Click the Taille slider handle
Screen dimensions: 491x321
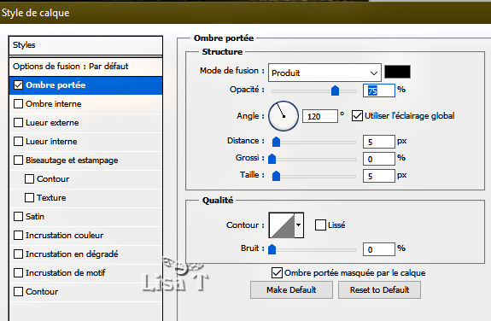276,176
